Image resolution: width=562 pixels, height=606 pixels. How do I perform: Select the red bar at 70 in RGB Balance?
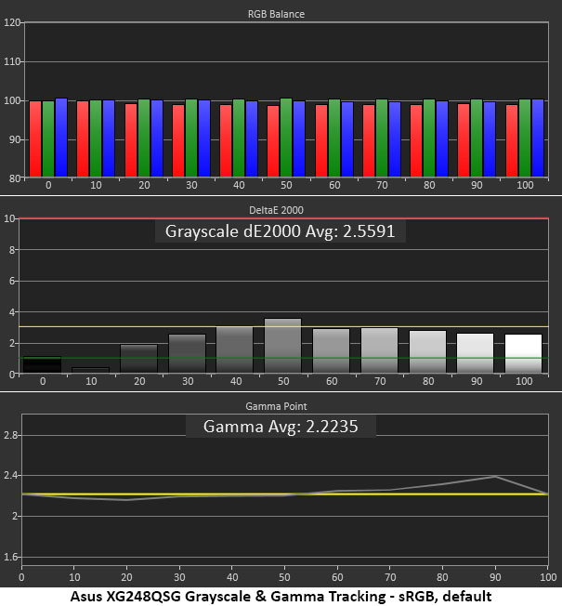coord(369,141)
